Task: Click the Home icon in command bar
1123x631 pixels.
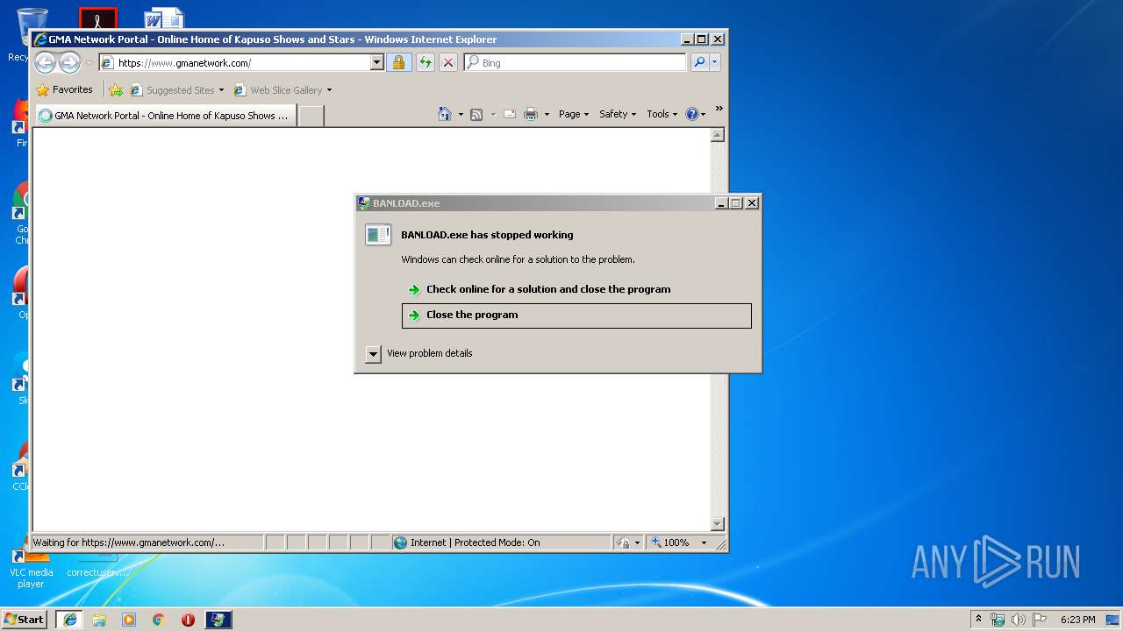Action: tap(445, 114)
